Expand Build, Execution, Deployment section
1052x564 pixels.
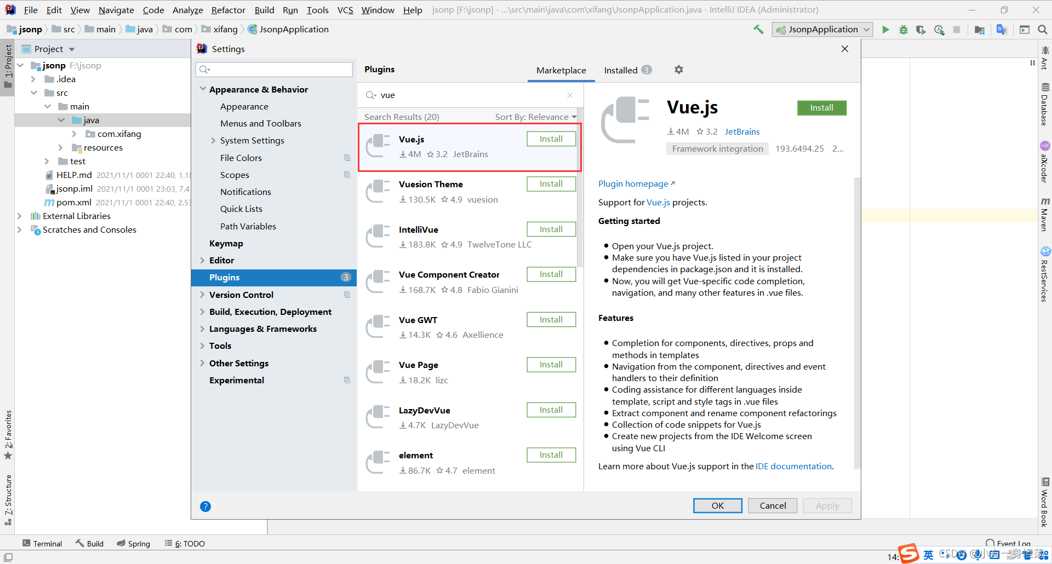pyautogui.click(x=202, y=312)
